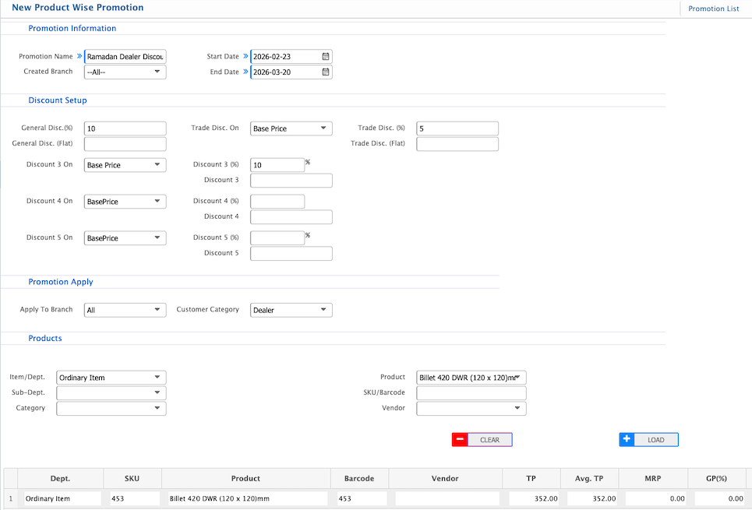Image resolution: width=752 pixels, height=510 pixels.
Task: Open the Start Date calendar picker icon
Action: point(326,56)
